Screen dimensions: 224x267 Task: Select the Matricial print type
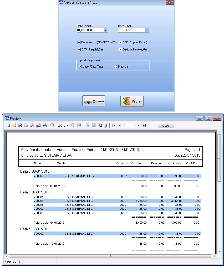[x=115, y=67]
